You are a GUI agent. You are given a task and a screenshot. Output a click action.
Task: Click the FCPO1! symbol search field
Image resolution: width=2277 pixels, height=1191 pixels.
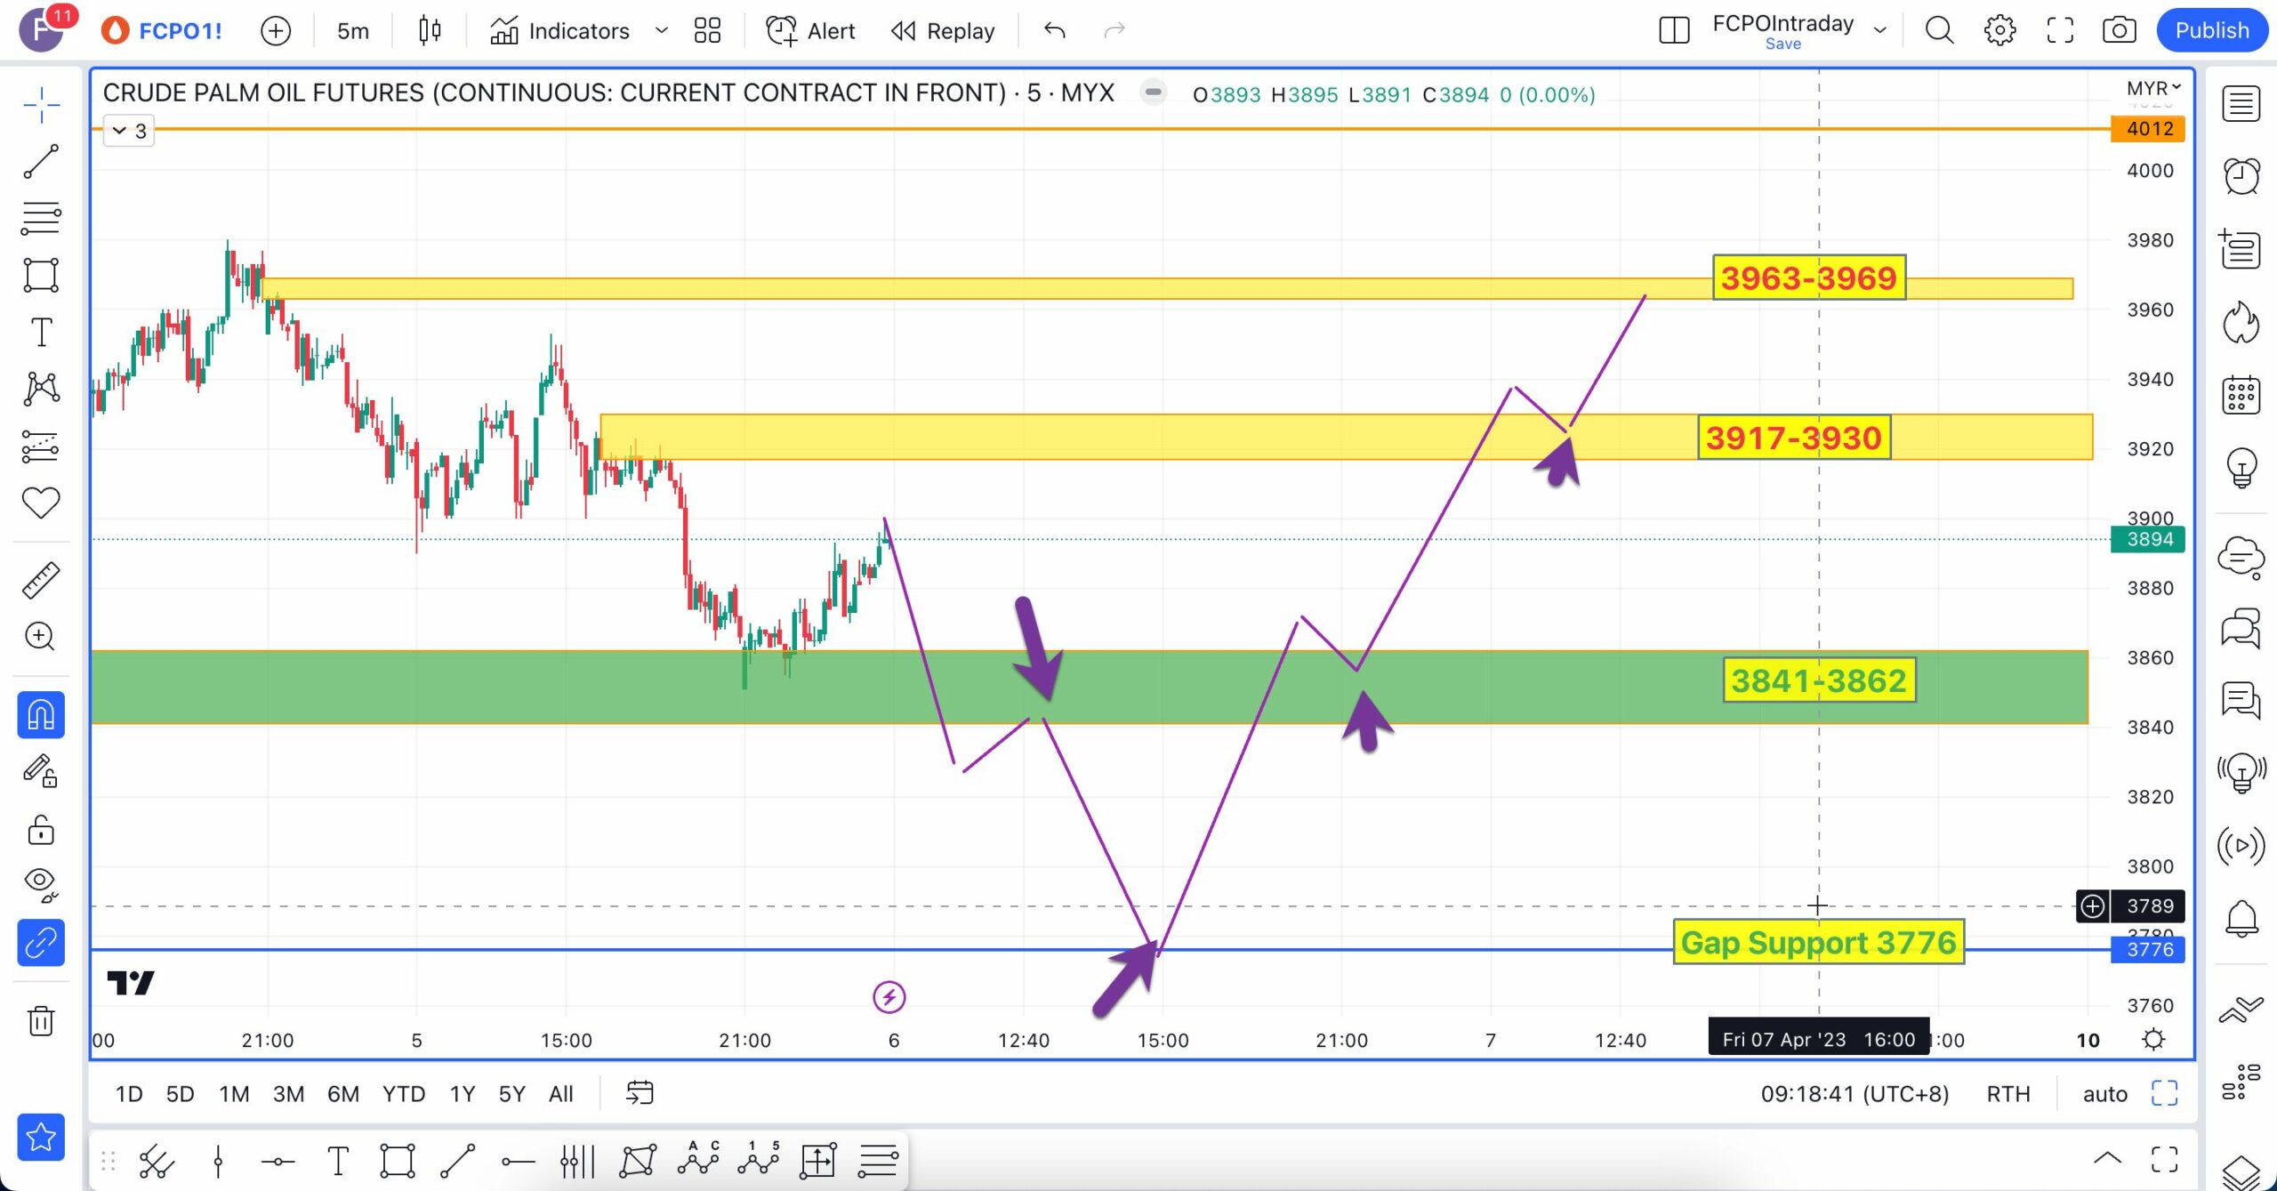tap(180, 30)
